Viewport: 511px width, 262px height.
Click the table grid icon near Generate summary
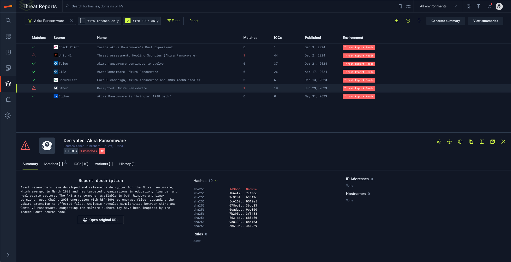(x=396, y=21)
